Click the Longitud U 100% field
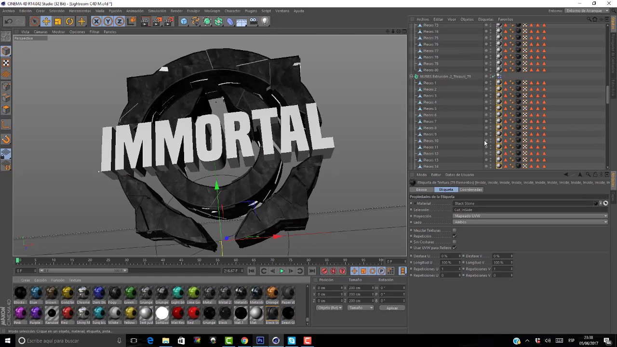This screenshot has height=347, width=617. click(451, 263)
